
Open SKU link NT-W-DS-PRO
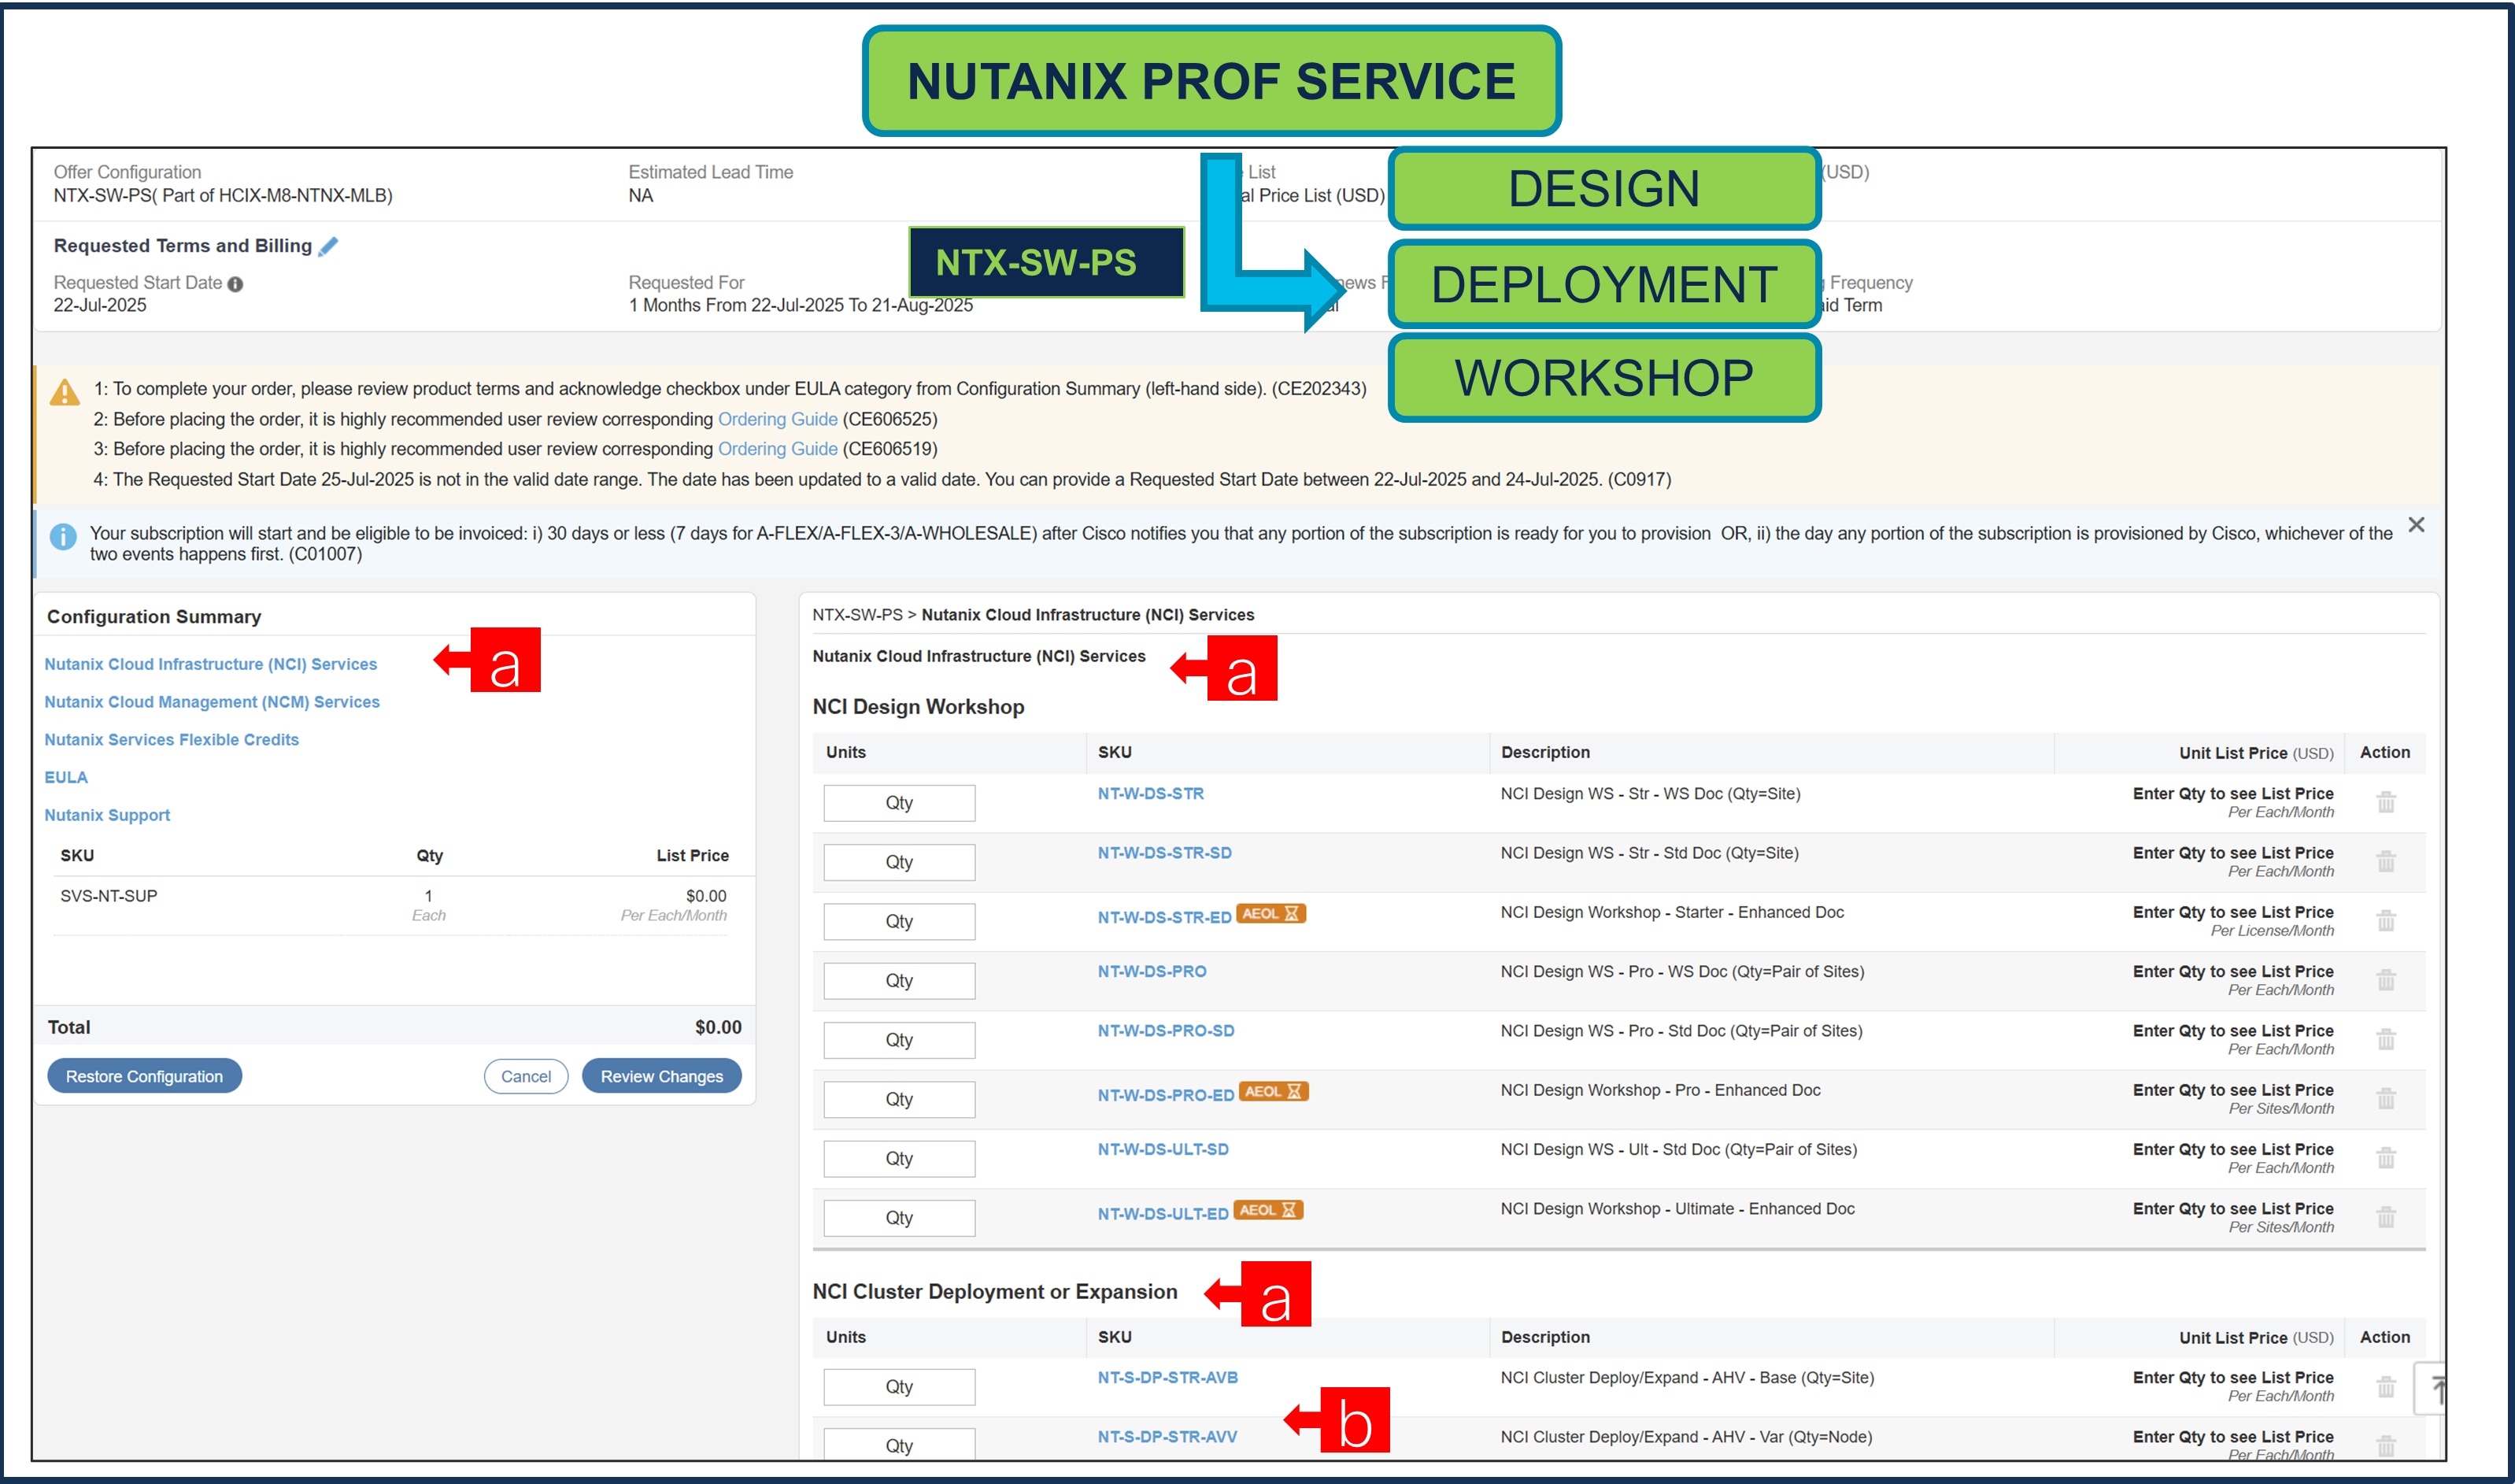(1152, 971)
